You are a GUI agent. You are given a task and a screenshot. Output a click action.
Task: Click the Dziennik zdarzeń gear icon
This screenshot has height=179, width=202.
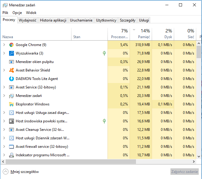(x=12, y=138)
